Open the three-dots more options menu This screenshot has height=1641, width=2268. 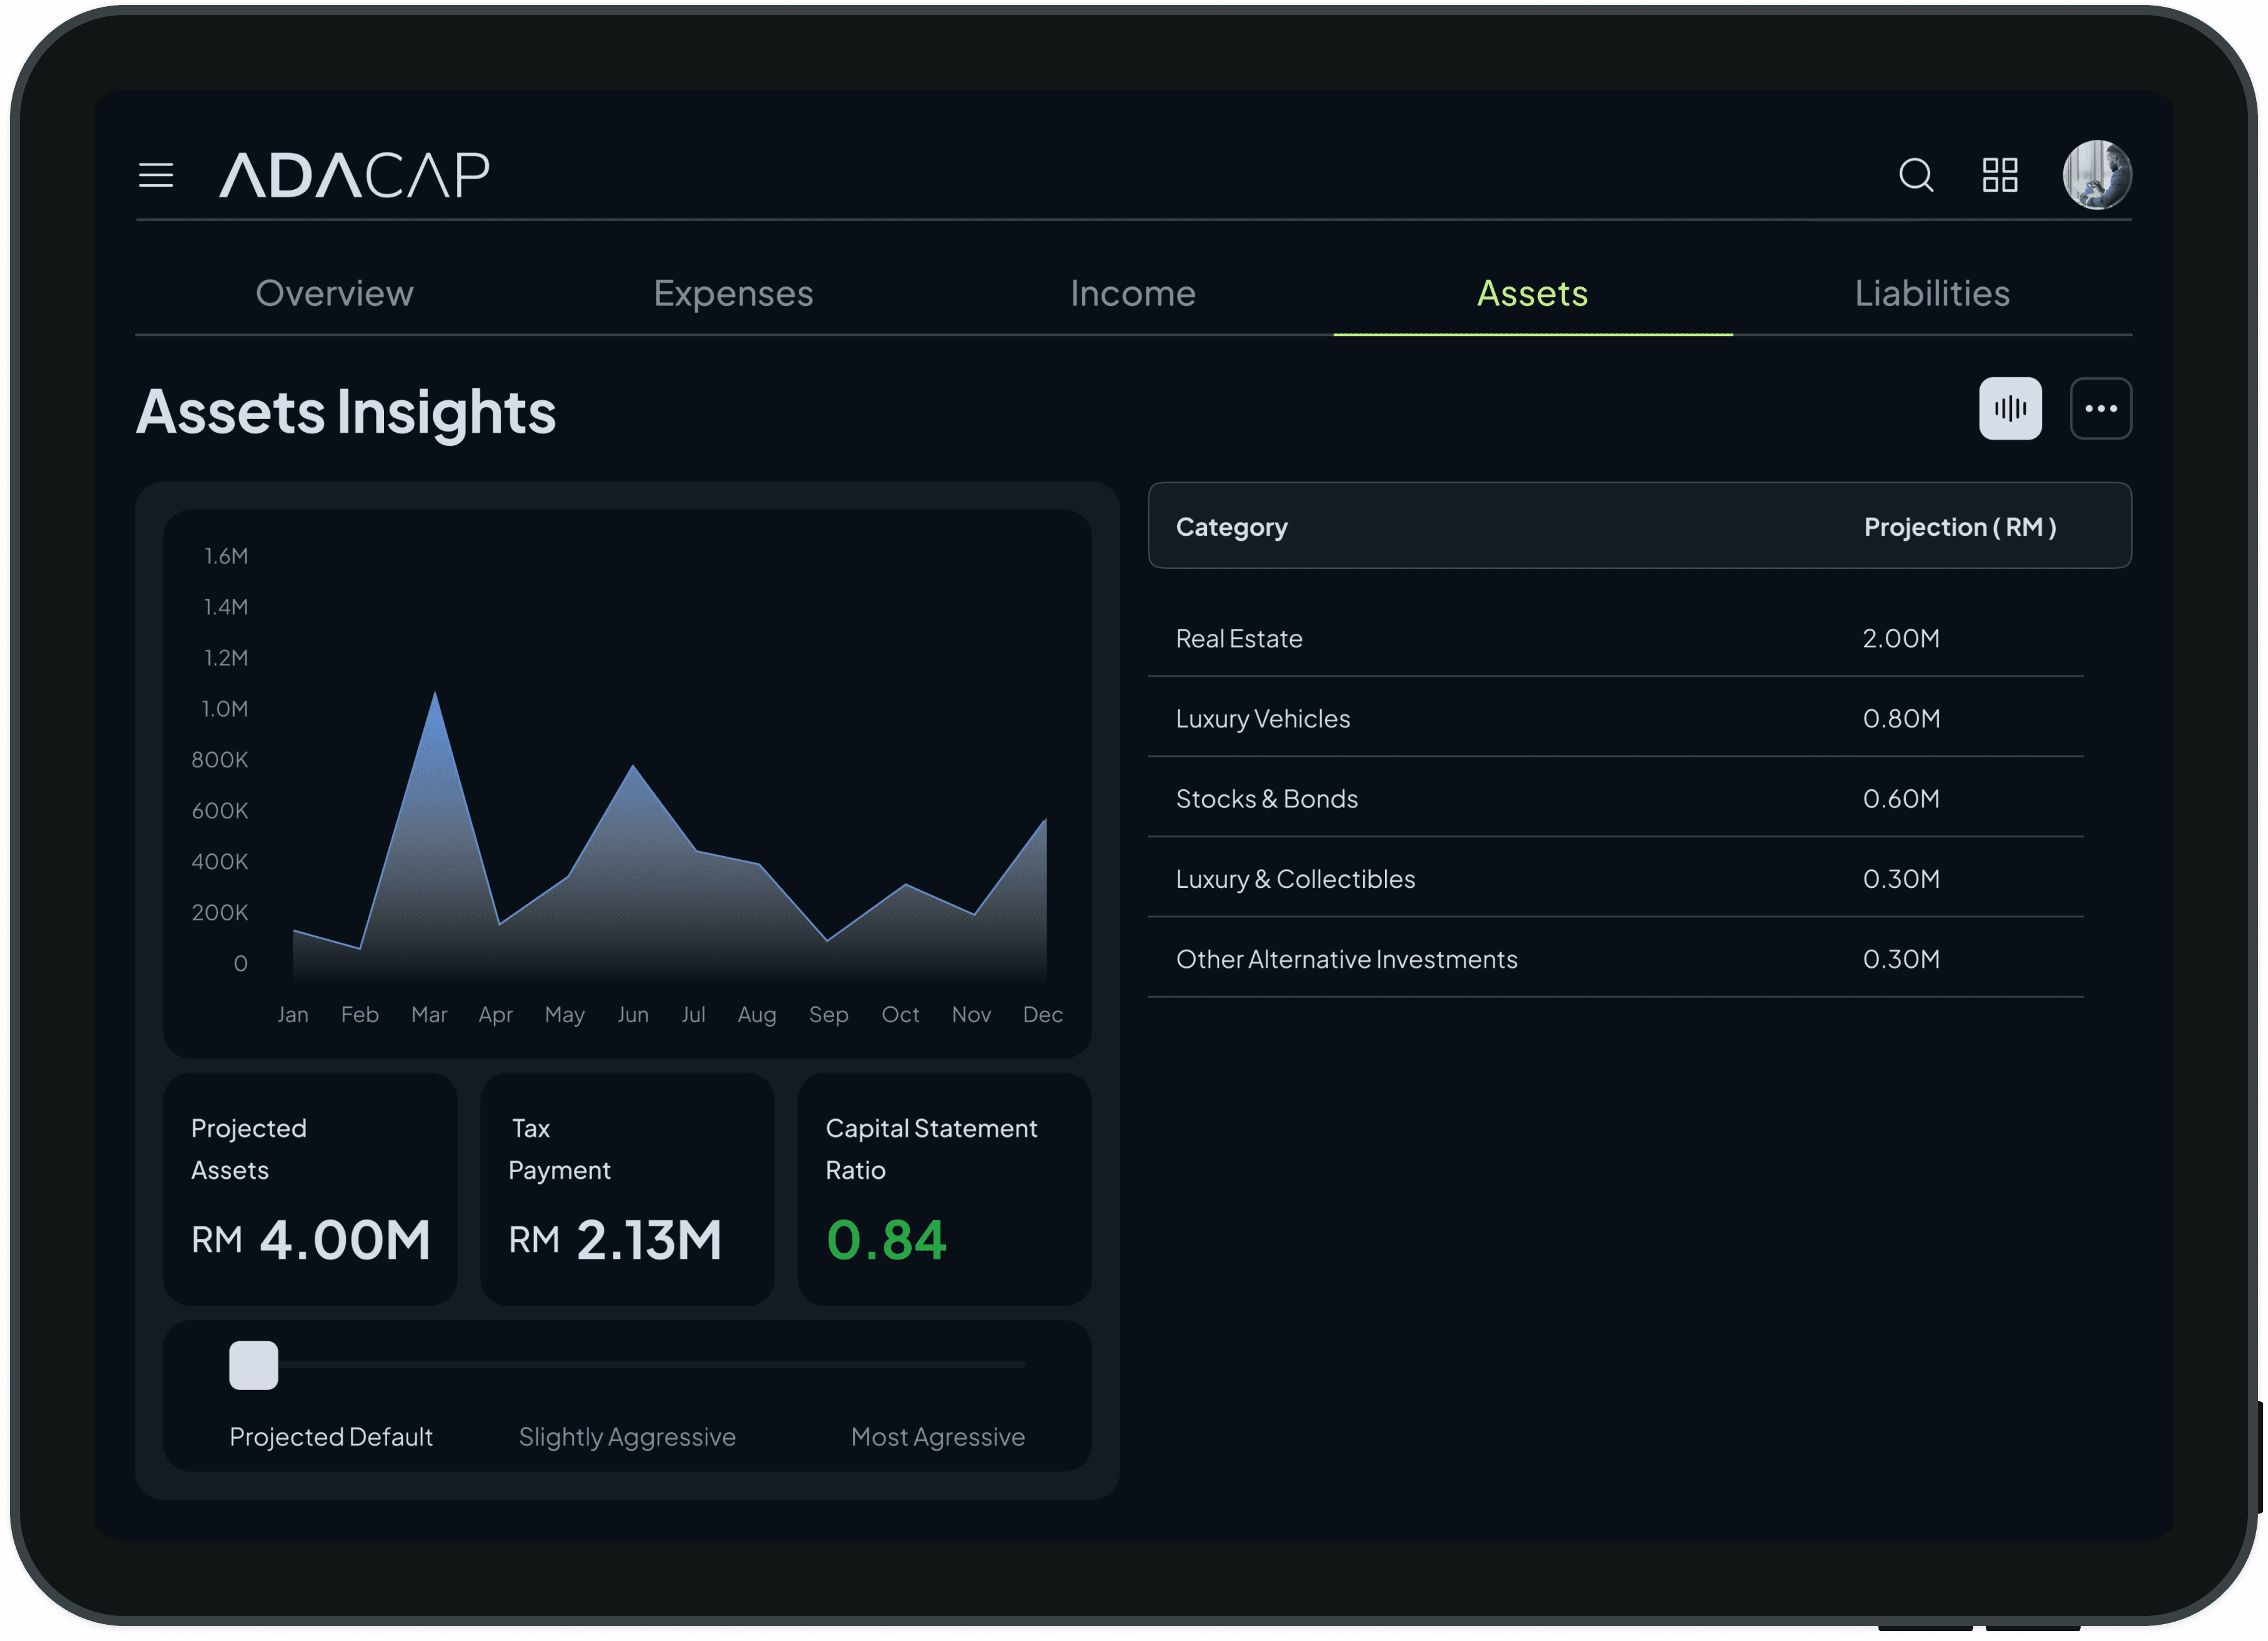pyautogui.click(x=2100, y=408)
